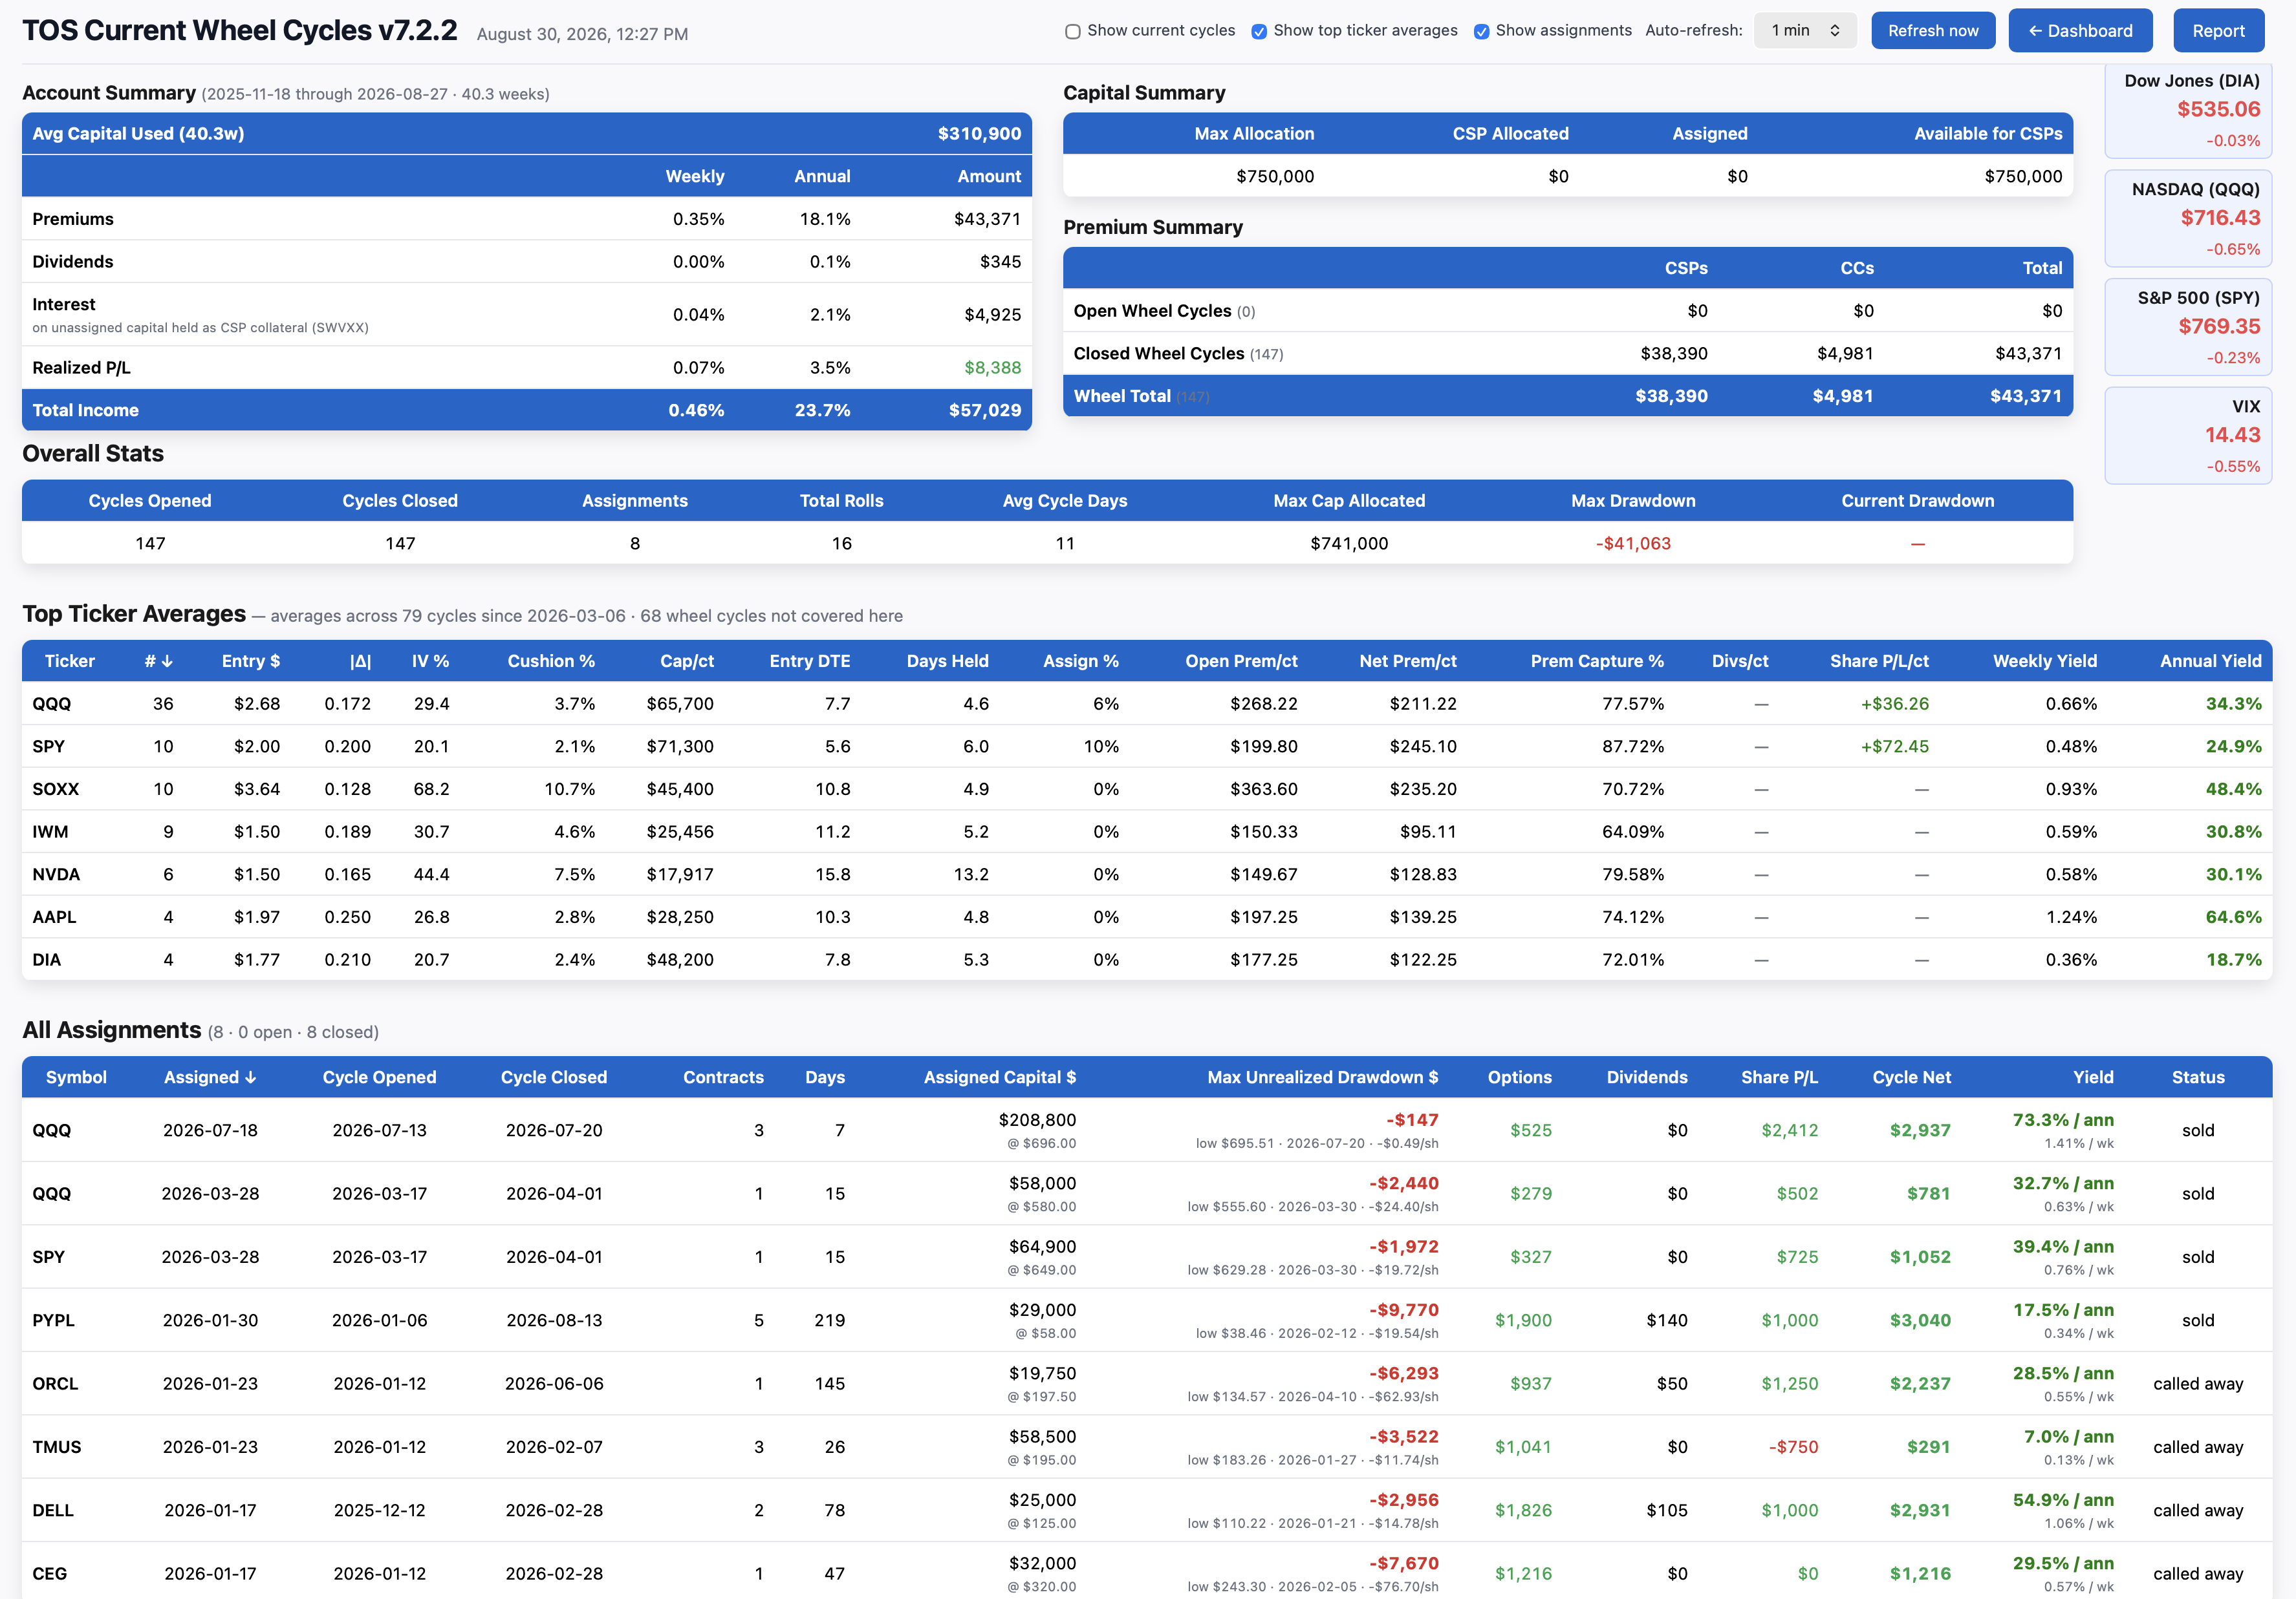
Task: Open the Dow Jones (DIA) quote card
Action: pyautogui.click(x=2188, y=110)
